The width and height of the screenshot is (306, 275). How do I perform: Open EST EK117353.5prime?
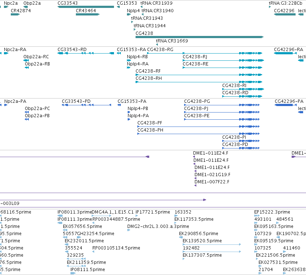[175, 223]
